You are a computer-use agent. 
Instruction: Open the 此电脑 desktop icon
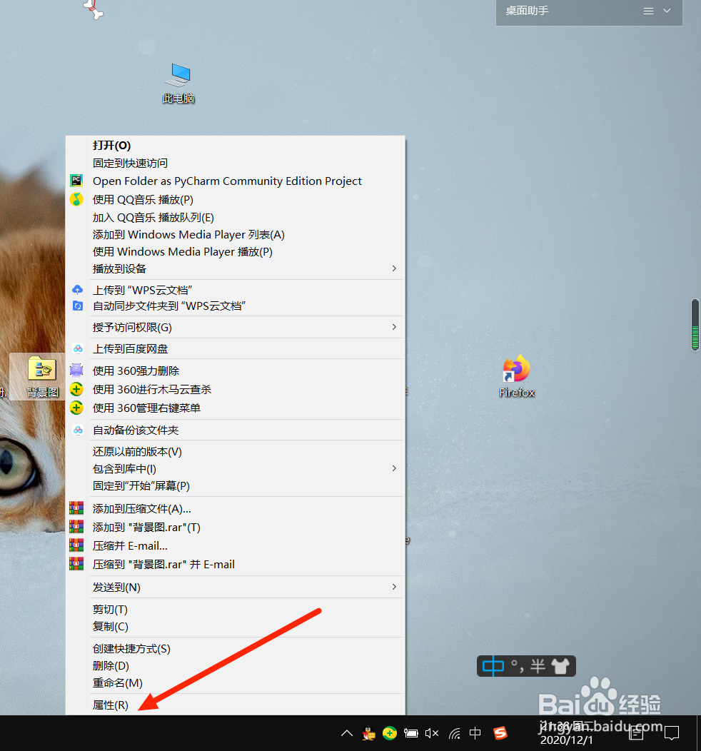(x=178, y=84)
